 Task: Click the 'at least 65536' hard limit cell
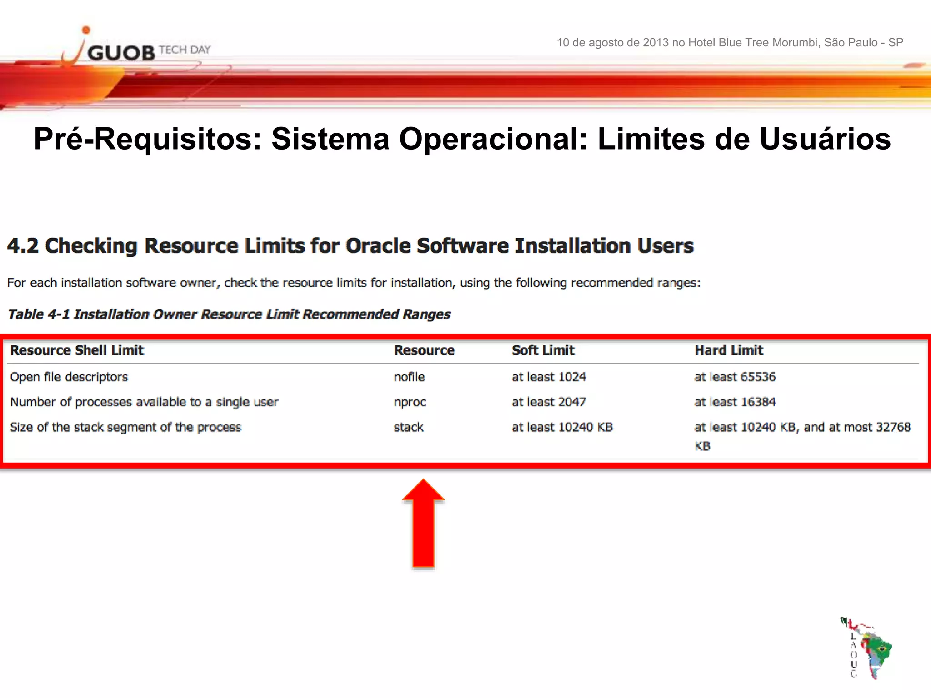(x=735, y=377)
